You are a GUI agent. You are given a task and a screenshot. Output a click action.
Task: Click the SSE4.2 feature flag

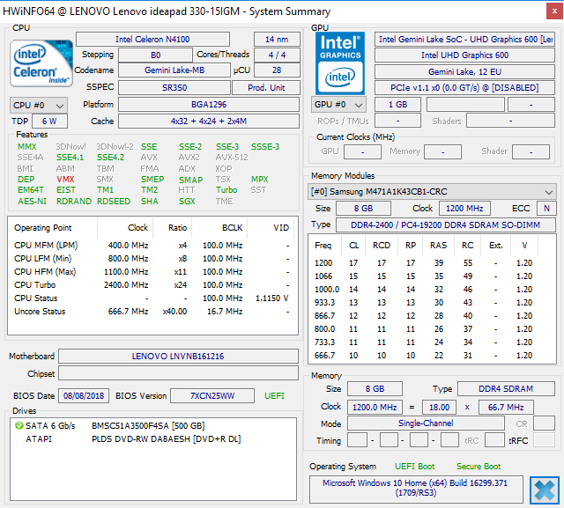point(111,158)
